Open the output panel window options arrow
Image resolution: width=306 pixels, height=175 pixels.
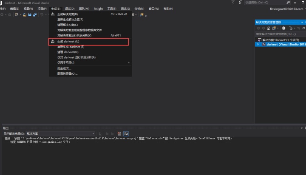[302, 128]
